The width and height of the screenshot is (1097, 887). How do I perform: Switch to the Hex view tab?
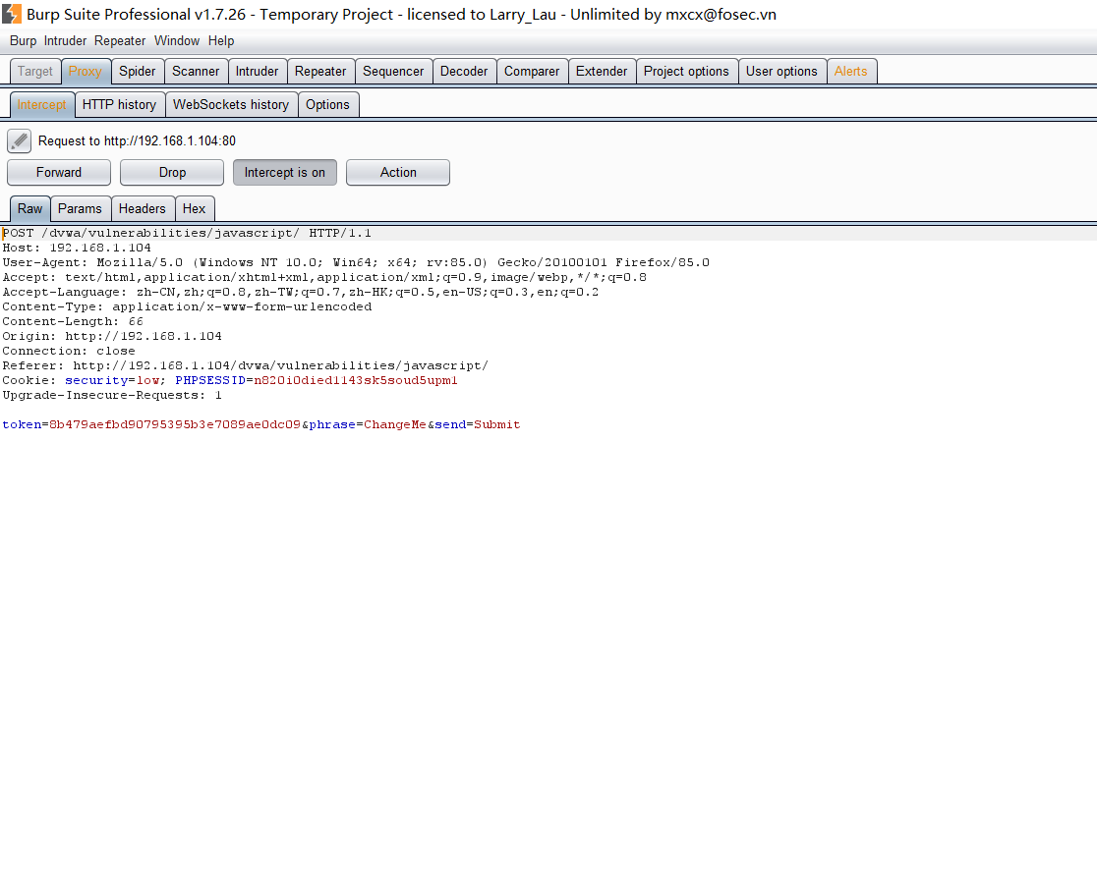tap(195, 208)
